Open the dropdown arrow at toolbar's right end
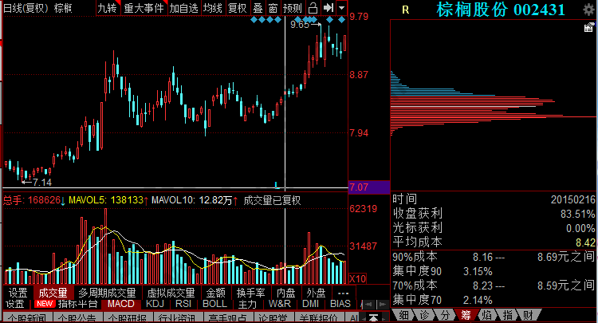 pos(341,8)
